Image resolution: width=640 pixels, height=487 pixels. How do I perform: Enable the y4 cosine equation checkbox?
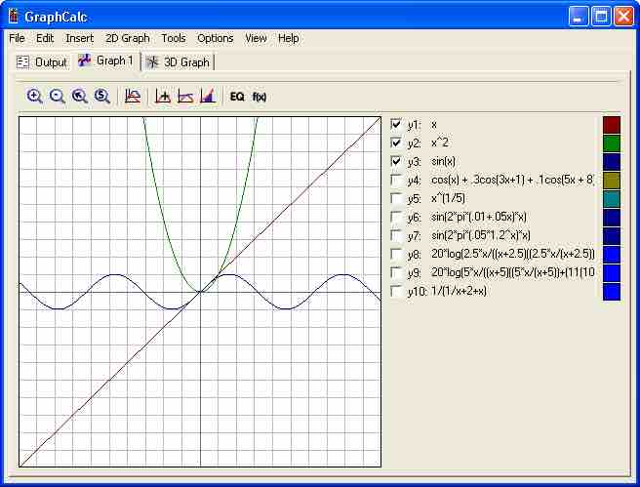click(x=396, y=180)
